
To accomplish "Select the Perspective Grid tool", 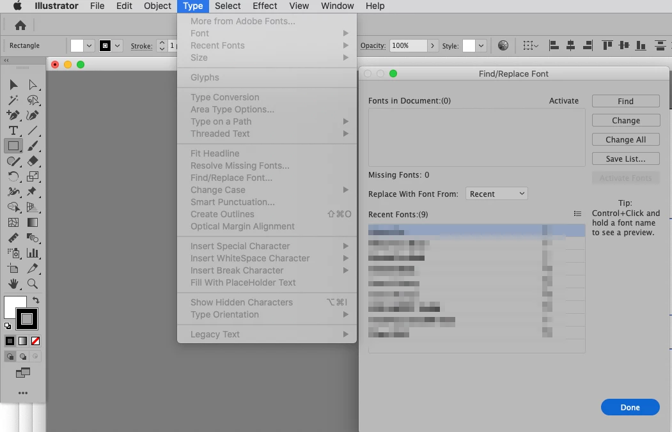I will 33,207.
